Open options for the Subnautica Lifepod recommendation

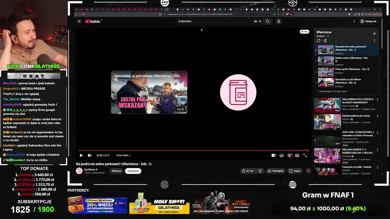click(377, 99)
